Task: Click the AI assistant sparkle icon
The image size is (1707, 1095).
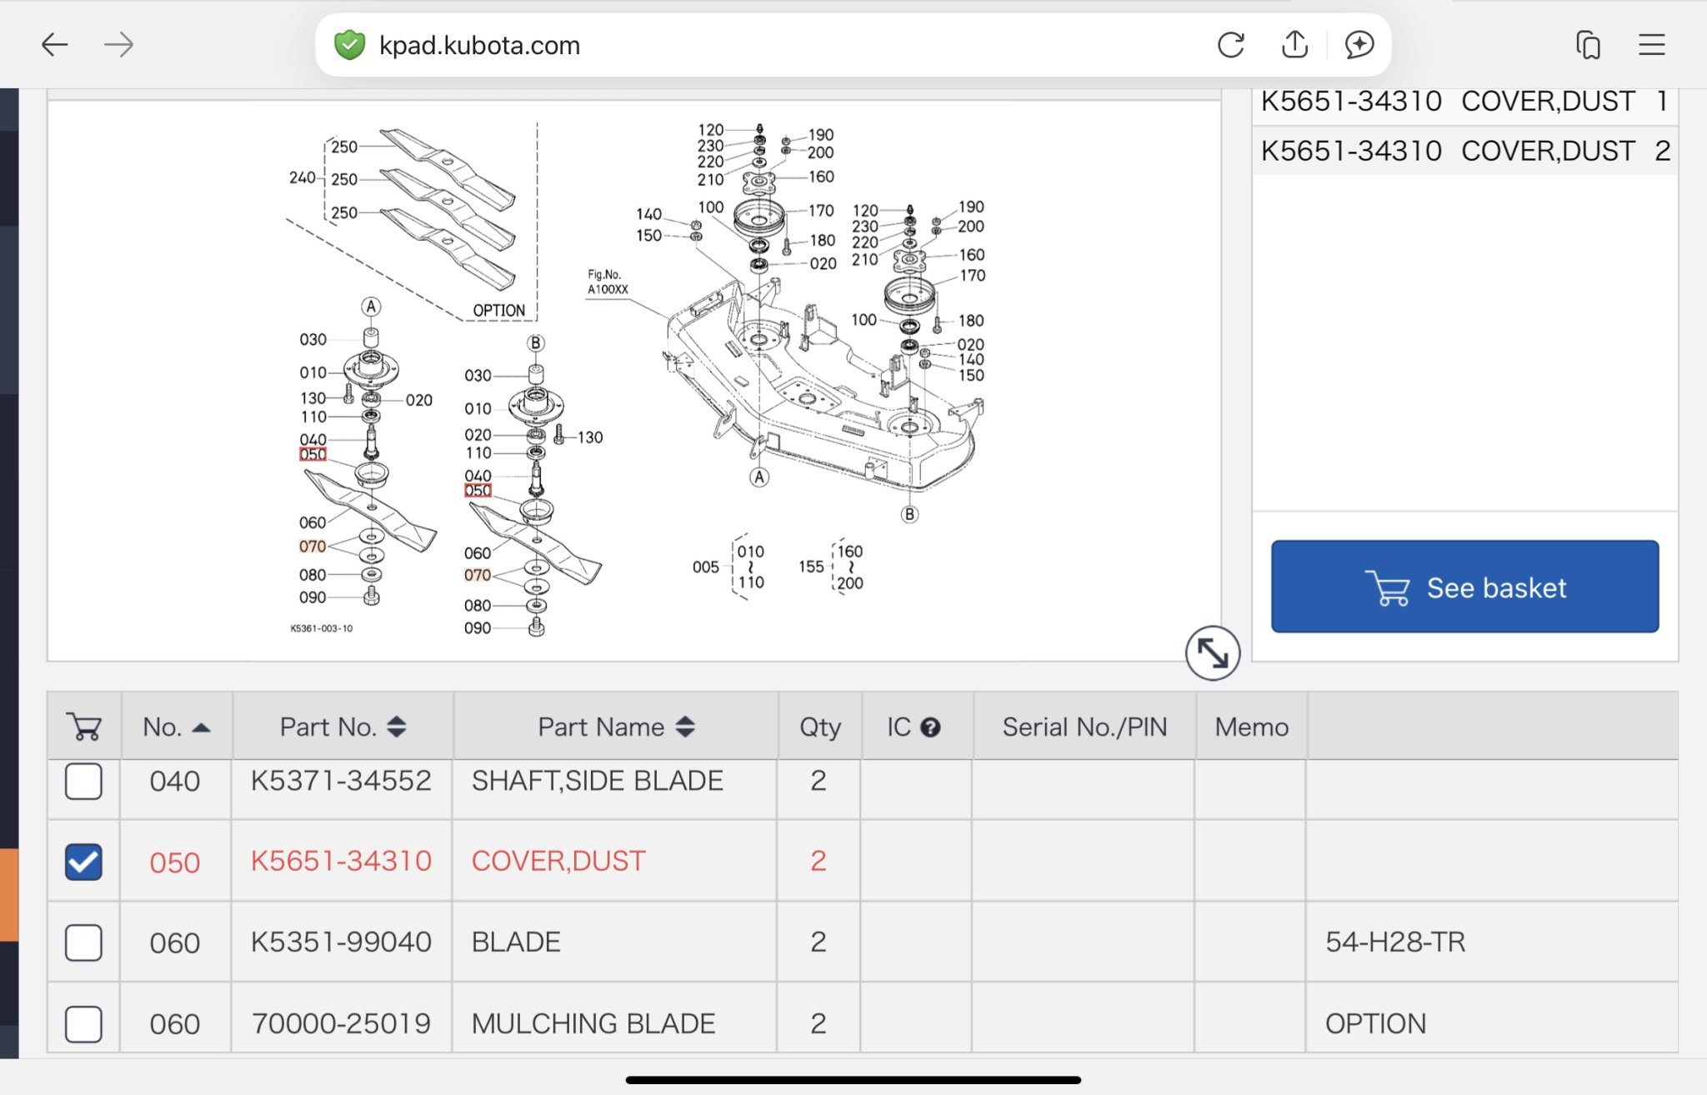Action: click(x=1359, y=44)
